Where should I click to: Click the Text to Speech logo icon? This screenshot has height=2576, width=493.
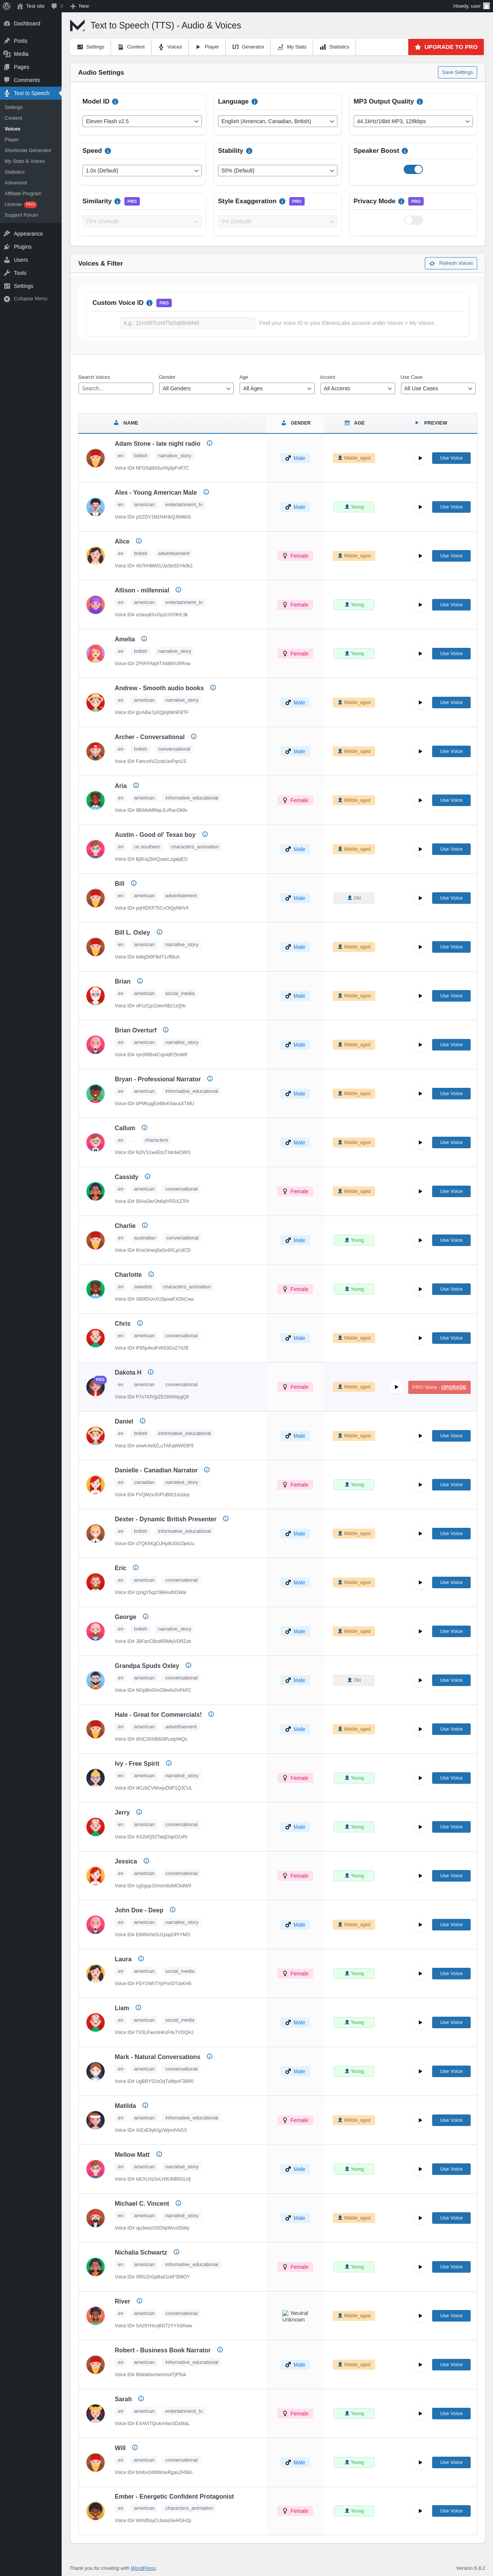[x=77, y=25]
